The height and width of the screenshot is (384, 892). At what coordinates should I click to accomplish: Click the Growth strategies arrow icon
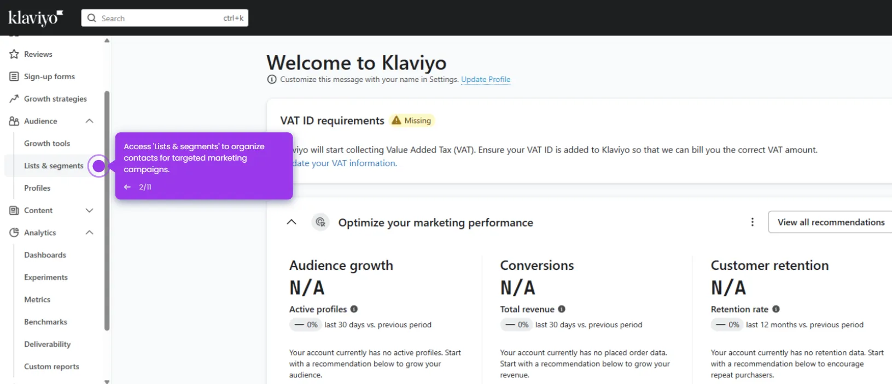[14, 99]
